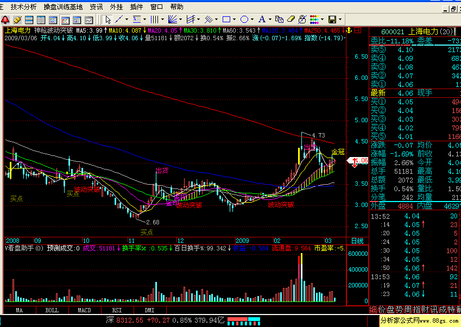Select the 财 finance tab

[425, 310]
